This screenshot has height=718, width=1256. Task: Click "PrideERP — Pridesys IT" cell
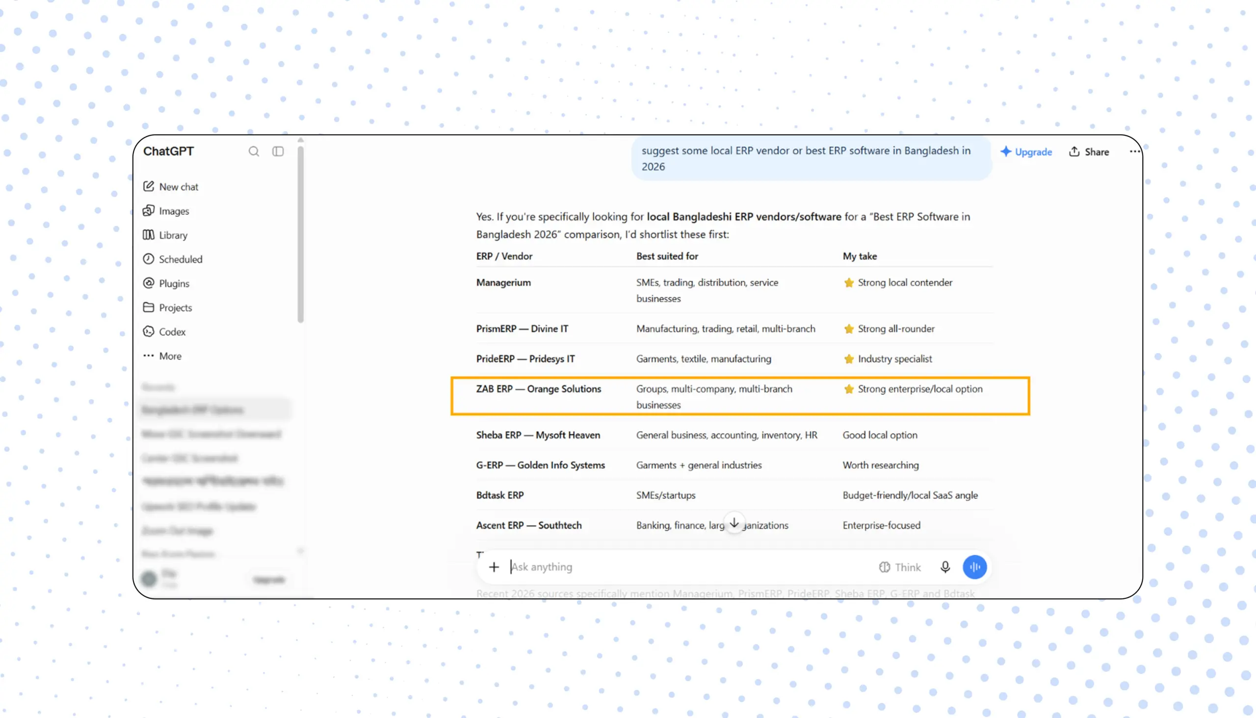tap(525, 359)
